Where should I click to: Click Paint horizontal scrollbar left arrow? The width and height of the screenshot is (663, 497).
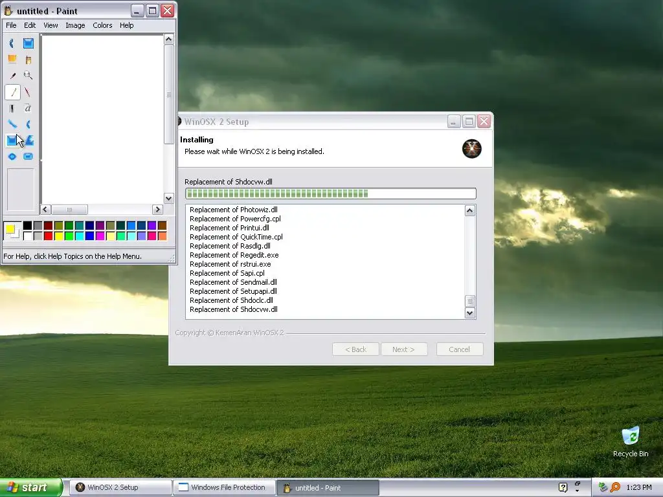click(x=46, y=210)
